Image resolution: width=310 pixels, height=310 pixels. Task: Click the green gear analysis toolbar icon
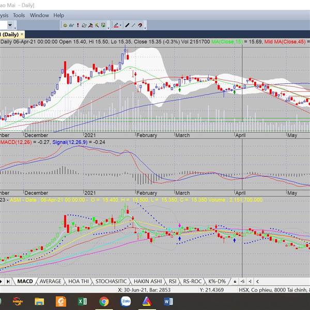65,25
